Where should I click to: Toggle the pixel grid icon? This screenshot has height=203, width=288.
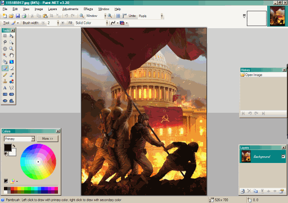click(x=118, y=16)
